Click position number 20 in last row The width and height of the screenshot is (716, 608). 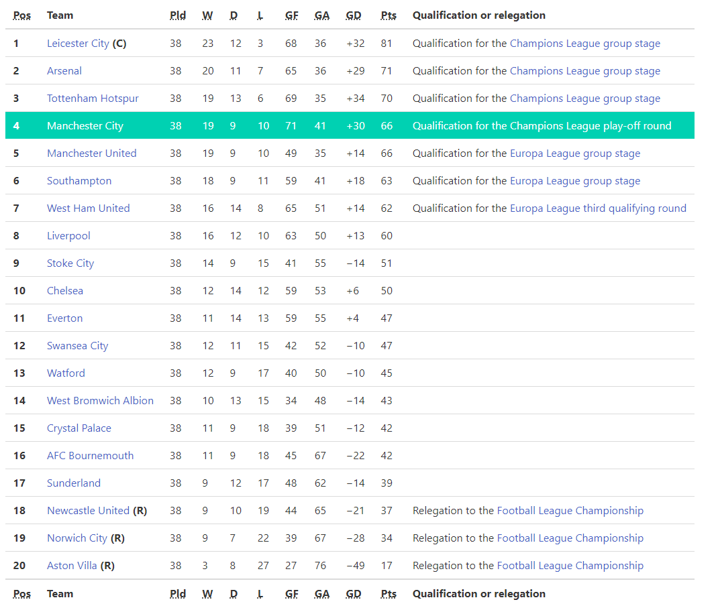[19, 566]
